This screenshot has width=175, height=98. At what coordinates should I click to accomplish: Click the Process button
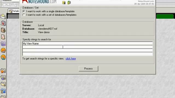[88, 69]
